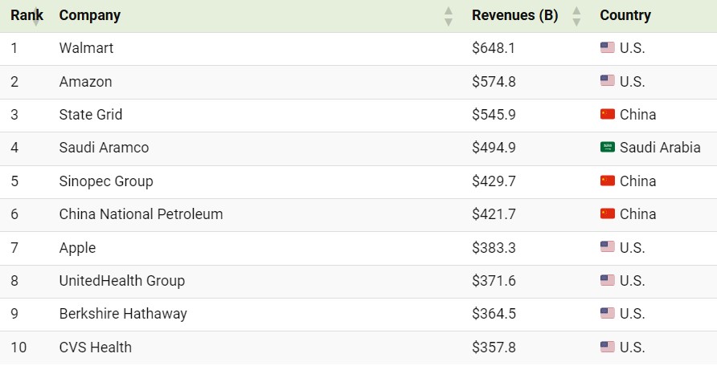Select the UnitedHealth Group cell
This screenshot has height=378, width=717.
[122, 281]
